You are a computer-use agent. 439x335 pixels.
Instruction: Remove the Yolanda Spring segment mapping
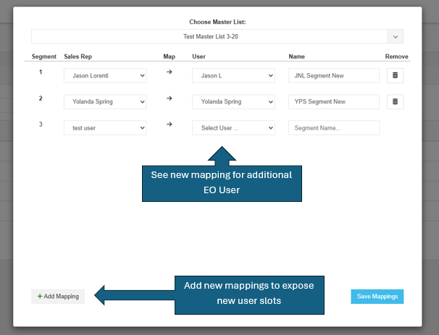click(x=395, y=101)
